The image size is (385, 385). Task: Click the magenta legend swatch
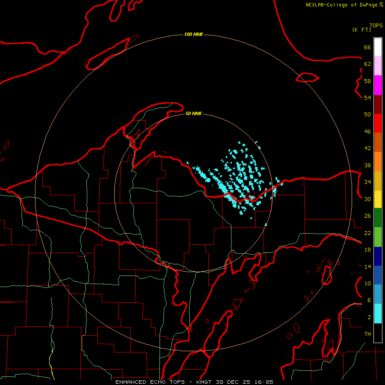click(x=378, y=85)
